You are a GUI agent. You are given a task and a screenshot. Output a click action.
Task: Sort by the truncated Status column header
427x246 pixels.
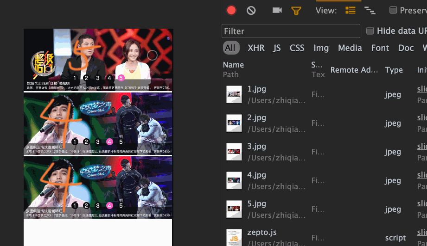tap(317, 65)
